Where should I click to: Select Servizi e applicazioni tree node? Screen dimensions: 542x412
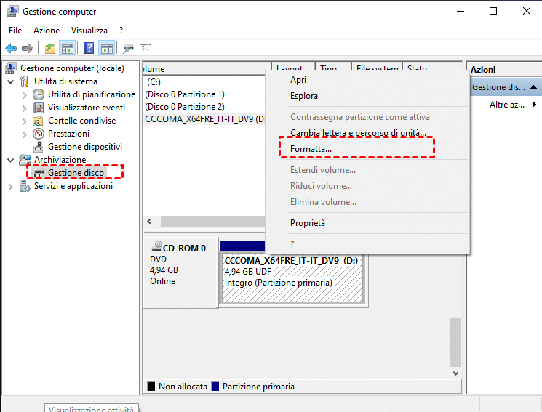[x=73, y=186]
